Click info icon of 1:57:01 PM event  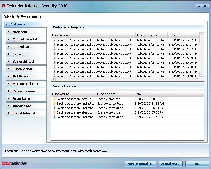[x=54, y=53]
